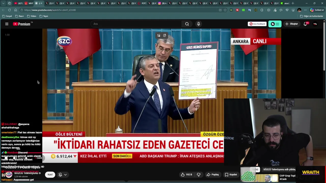Click the green extension pill beside Give feedback
This screenshot has width=326, height=183.
275,24
